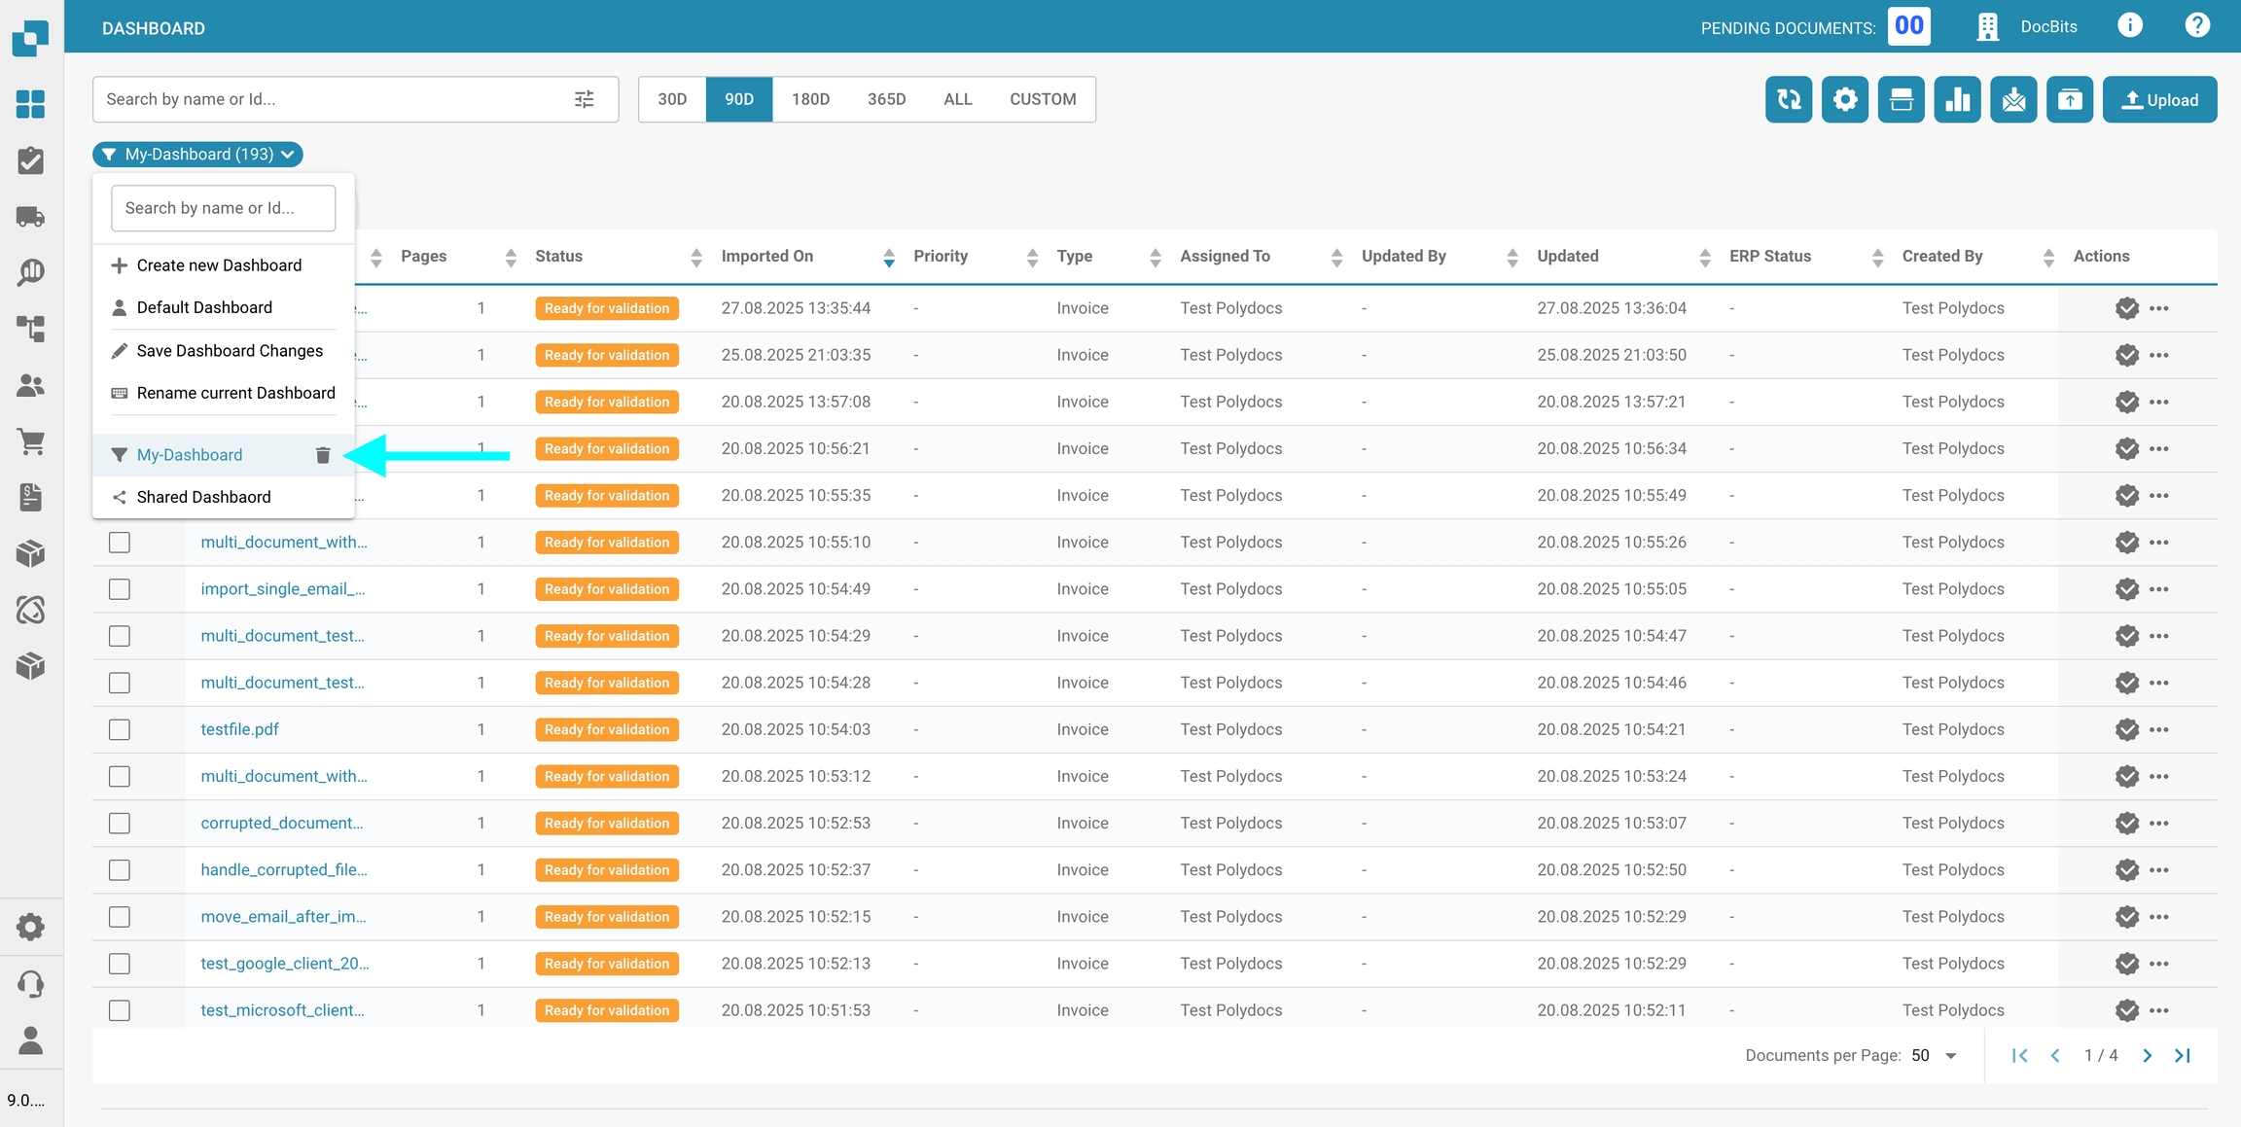The width and height of the screenshot is (2241, 1127).
Task: Open the gear settings button in toolbar
Action: pyautogui.click(x=1844, y=99)
